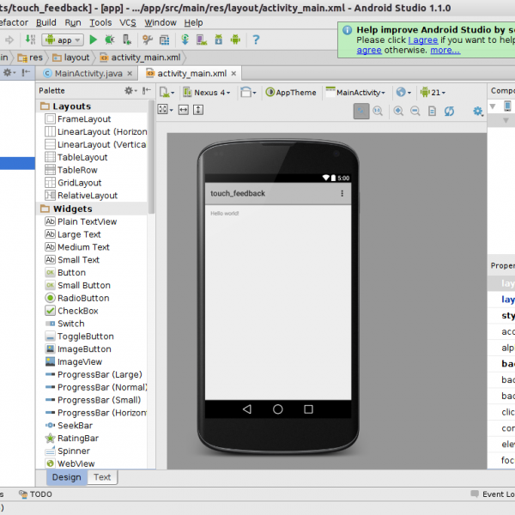Viewport: 515px width, 515px height.
Task: Click the "I agree" link
Action: coord(422,40)
